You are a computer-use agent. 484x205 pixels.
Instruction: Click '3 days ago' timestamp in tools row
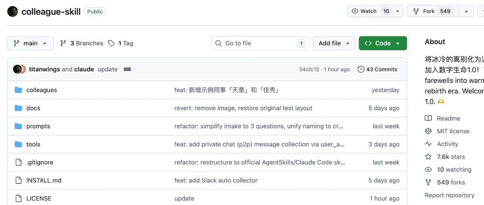click(x=384, y=144)
